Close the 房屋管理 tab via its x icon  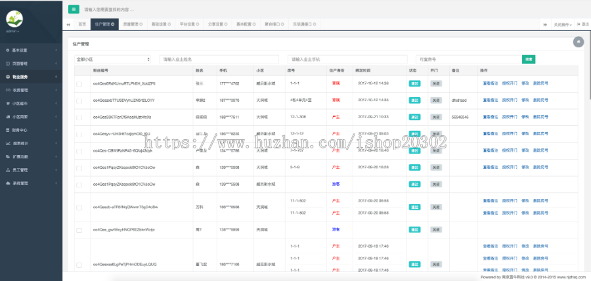(x=141, y=24)
